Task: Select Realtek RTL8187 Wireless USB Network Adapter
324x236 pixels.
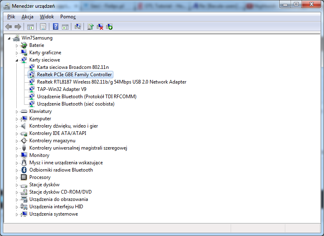Action: coord(112,82)
